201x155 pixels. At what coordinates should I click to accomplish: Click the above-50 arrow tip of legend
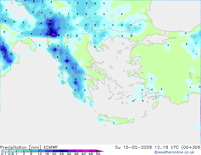[x=101, y=151]
